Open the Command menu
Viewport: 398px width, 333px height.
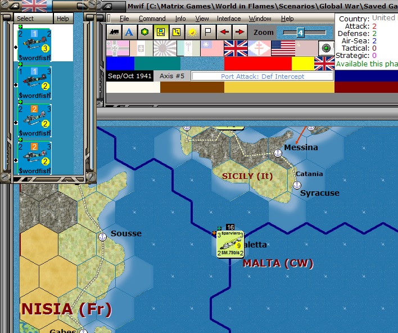click(x=152, y=19)
